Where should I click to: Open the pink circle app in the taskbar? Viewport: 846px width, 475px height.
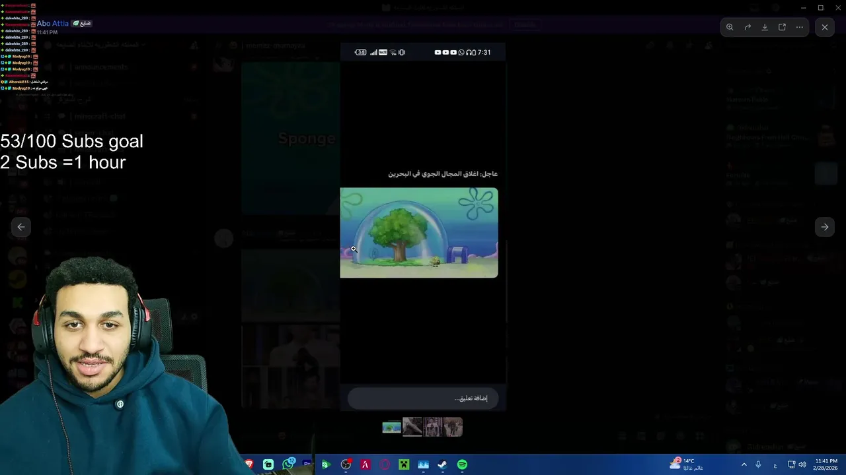[x=385, y=464]
